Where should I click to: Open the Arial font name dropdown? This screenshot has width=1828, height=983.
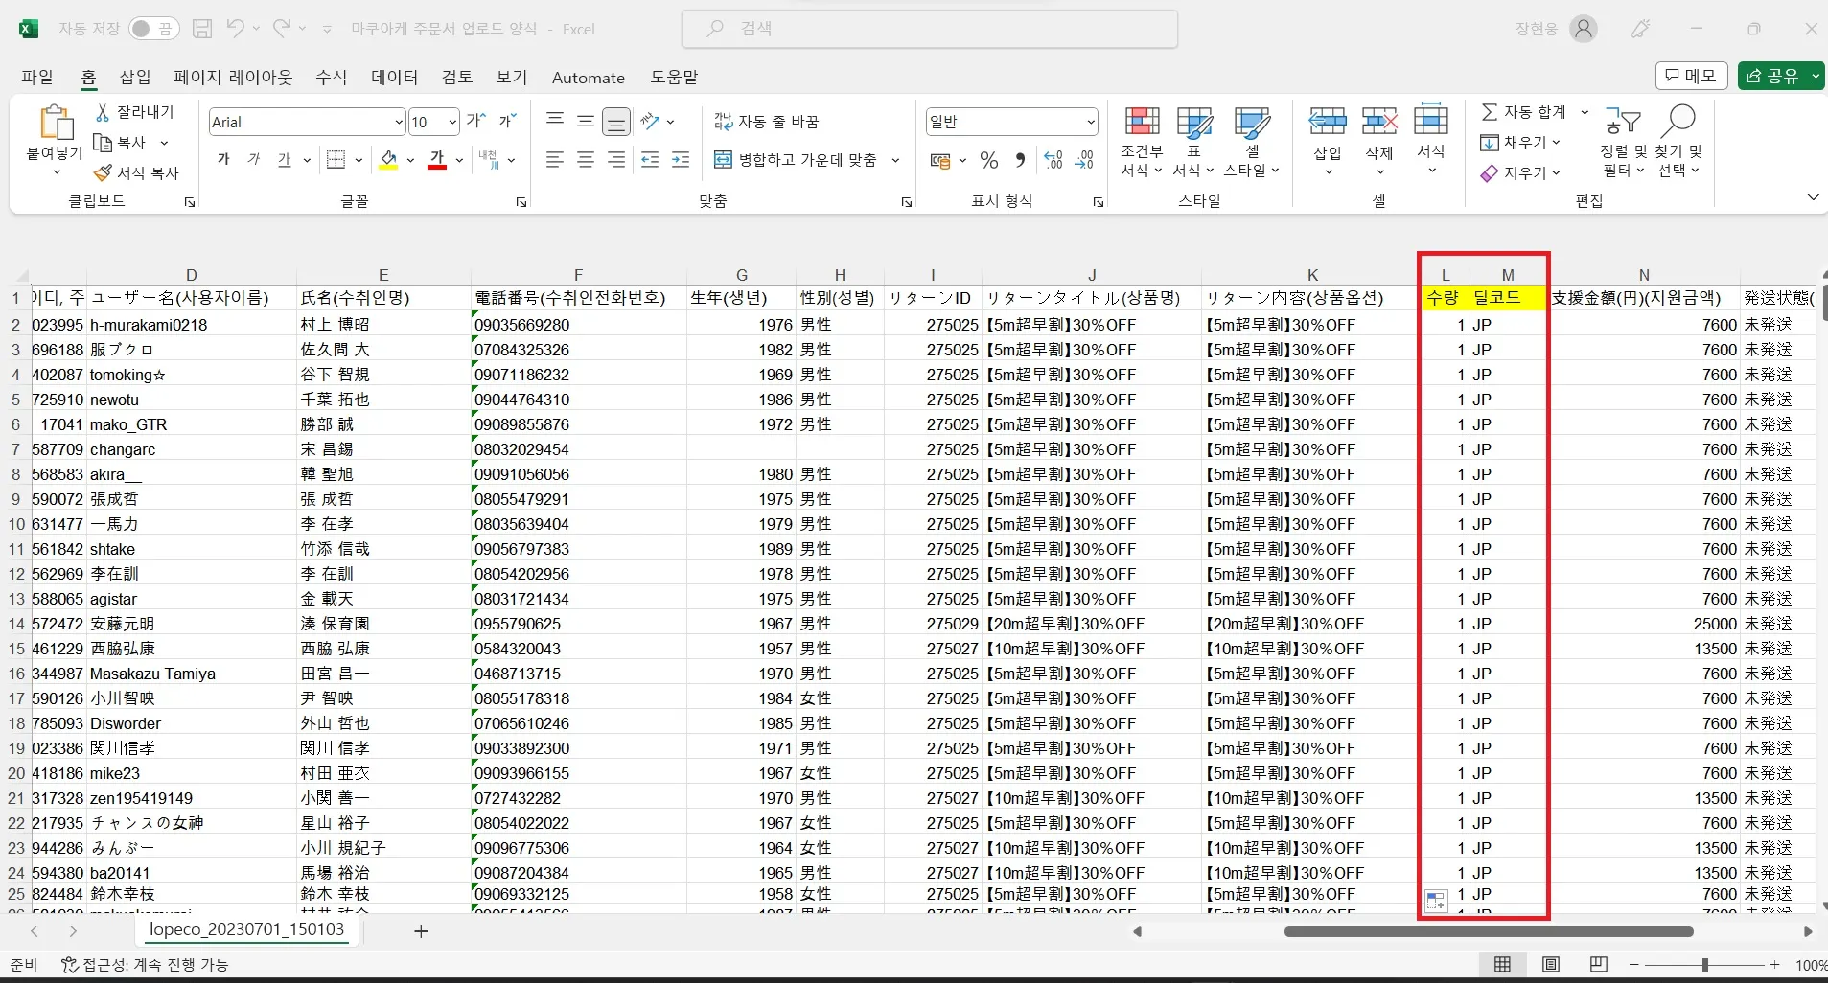(399, 122)
